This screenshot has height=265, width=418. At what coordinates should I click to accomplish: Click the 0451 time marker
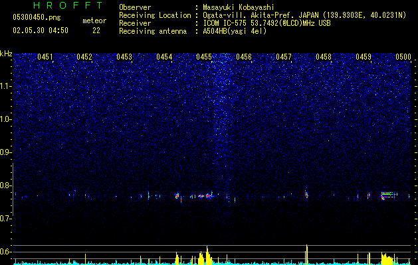[x=45, y=57]
